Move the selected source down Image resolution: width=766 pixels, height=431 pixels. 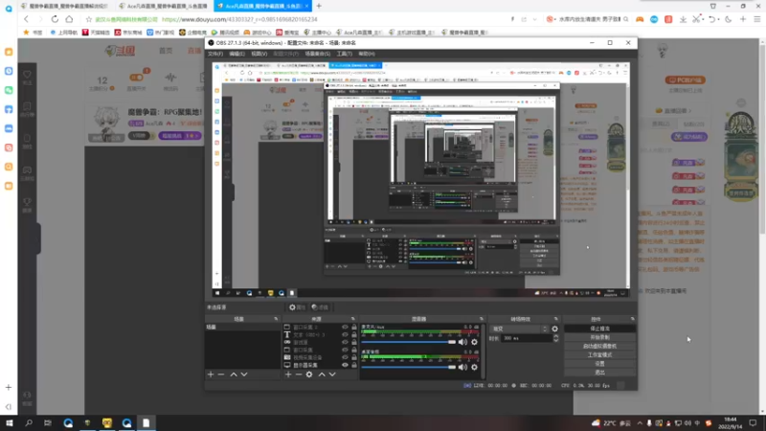(332, 374)
